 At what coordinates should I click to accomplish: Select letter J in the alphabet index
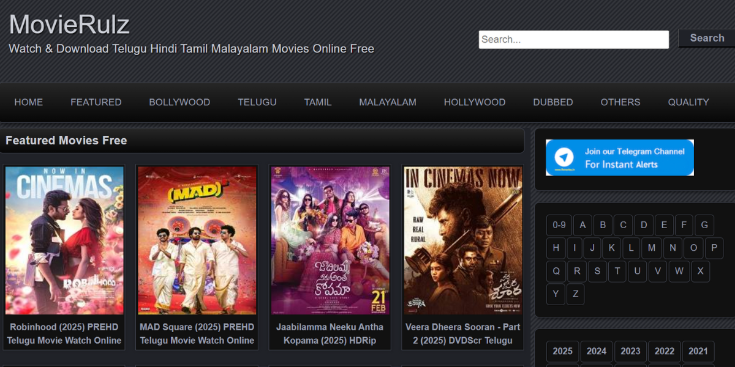(x=592, y=248)
